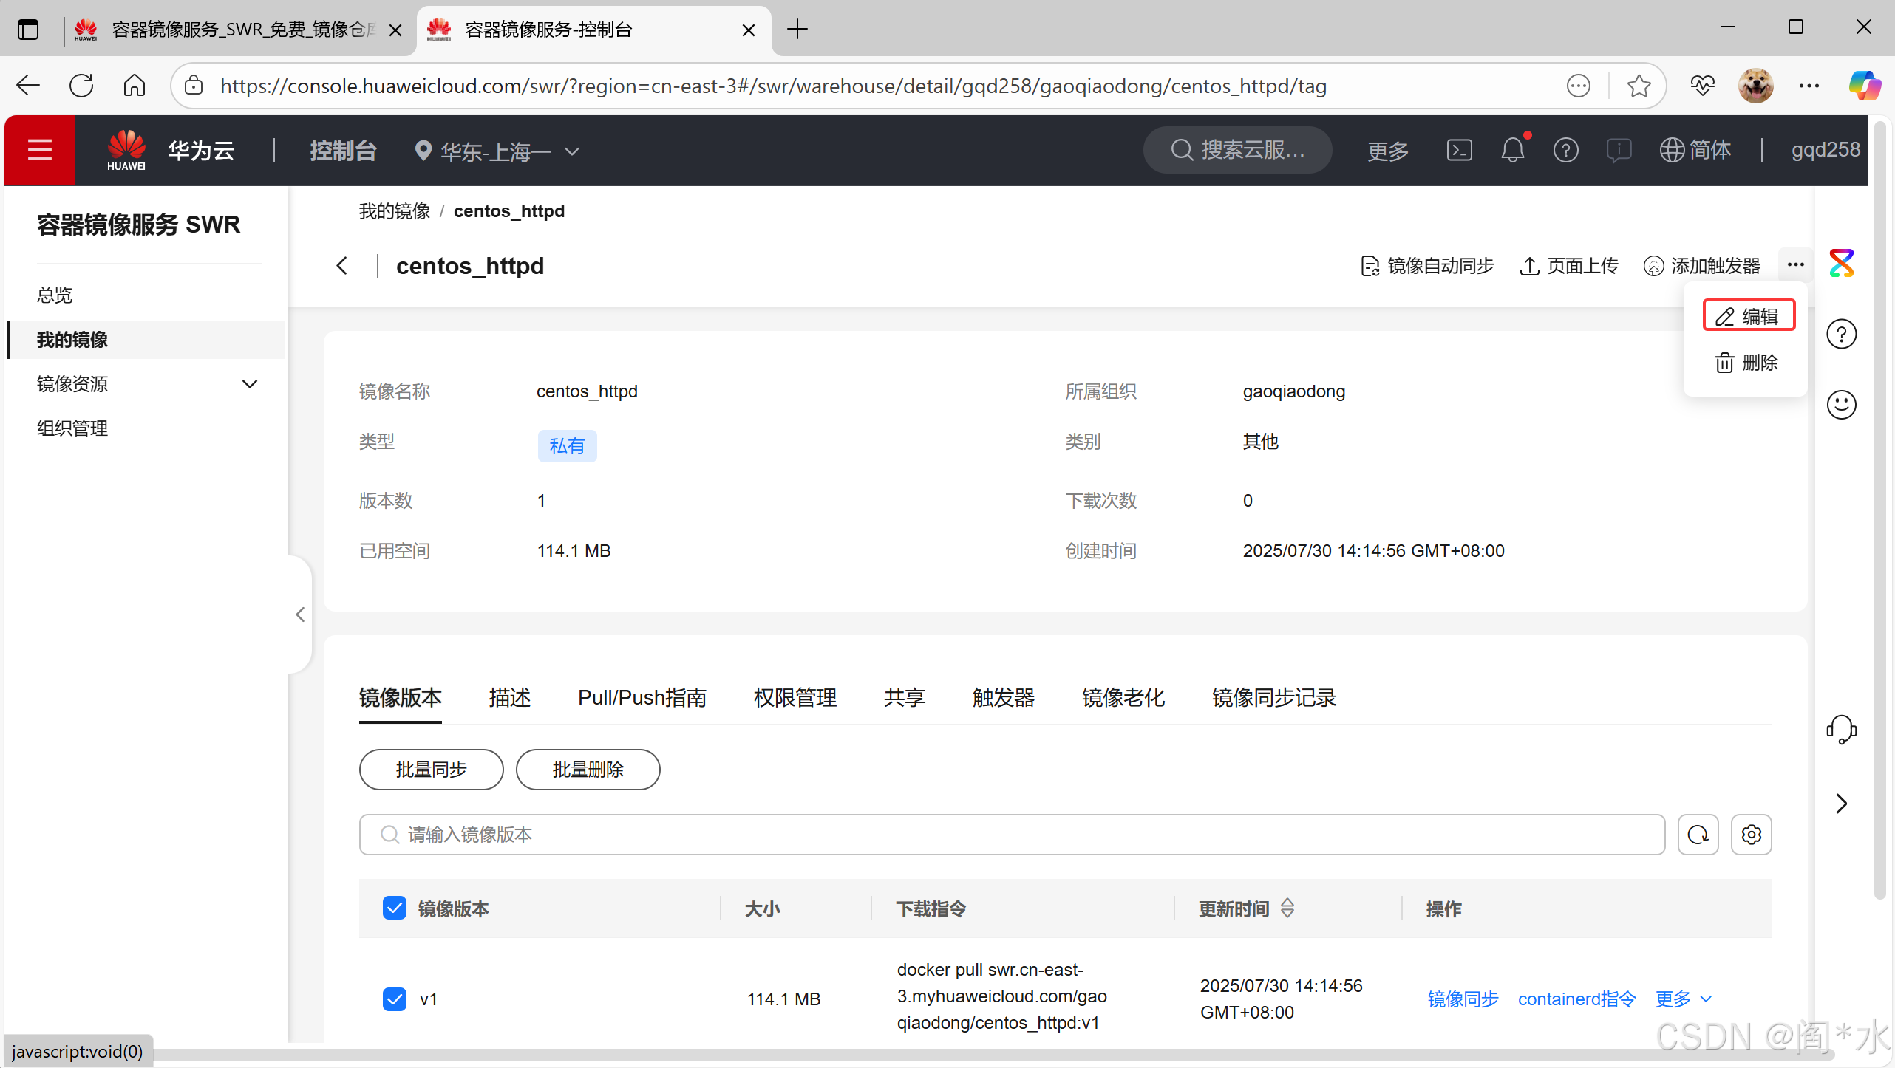The width and height of the screenshot is (1895, 1068).
Task: Open the CloudShell terminal icon
Action: click(x=1459, y=151)
